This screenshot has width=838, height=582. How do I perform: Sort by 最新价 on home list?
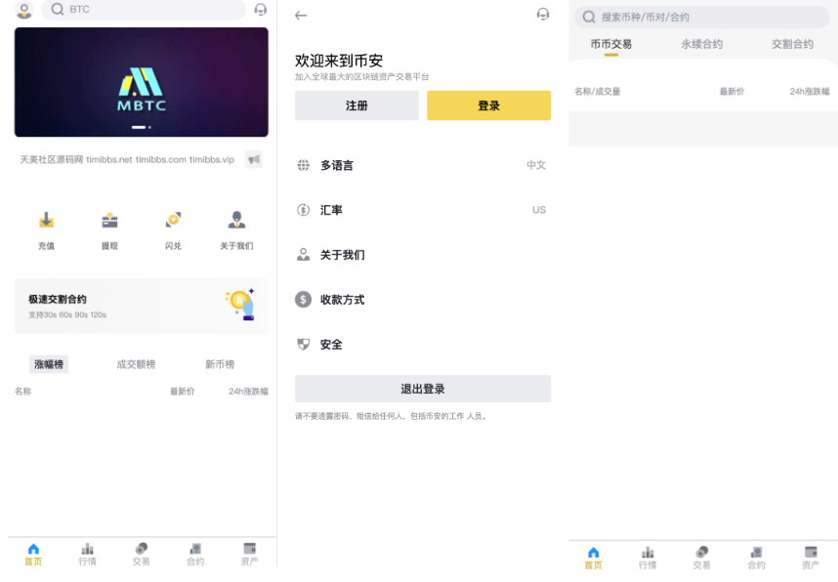click(x=183, y=392)
